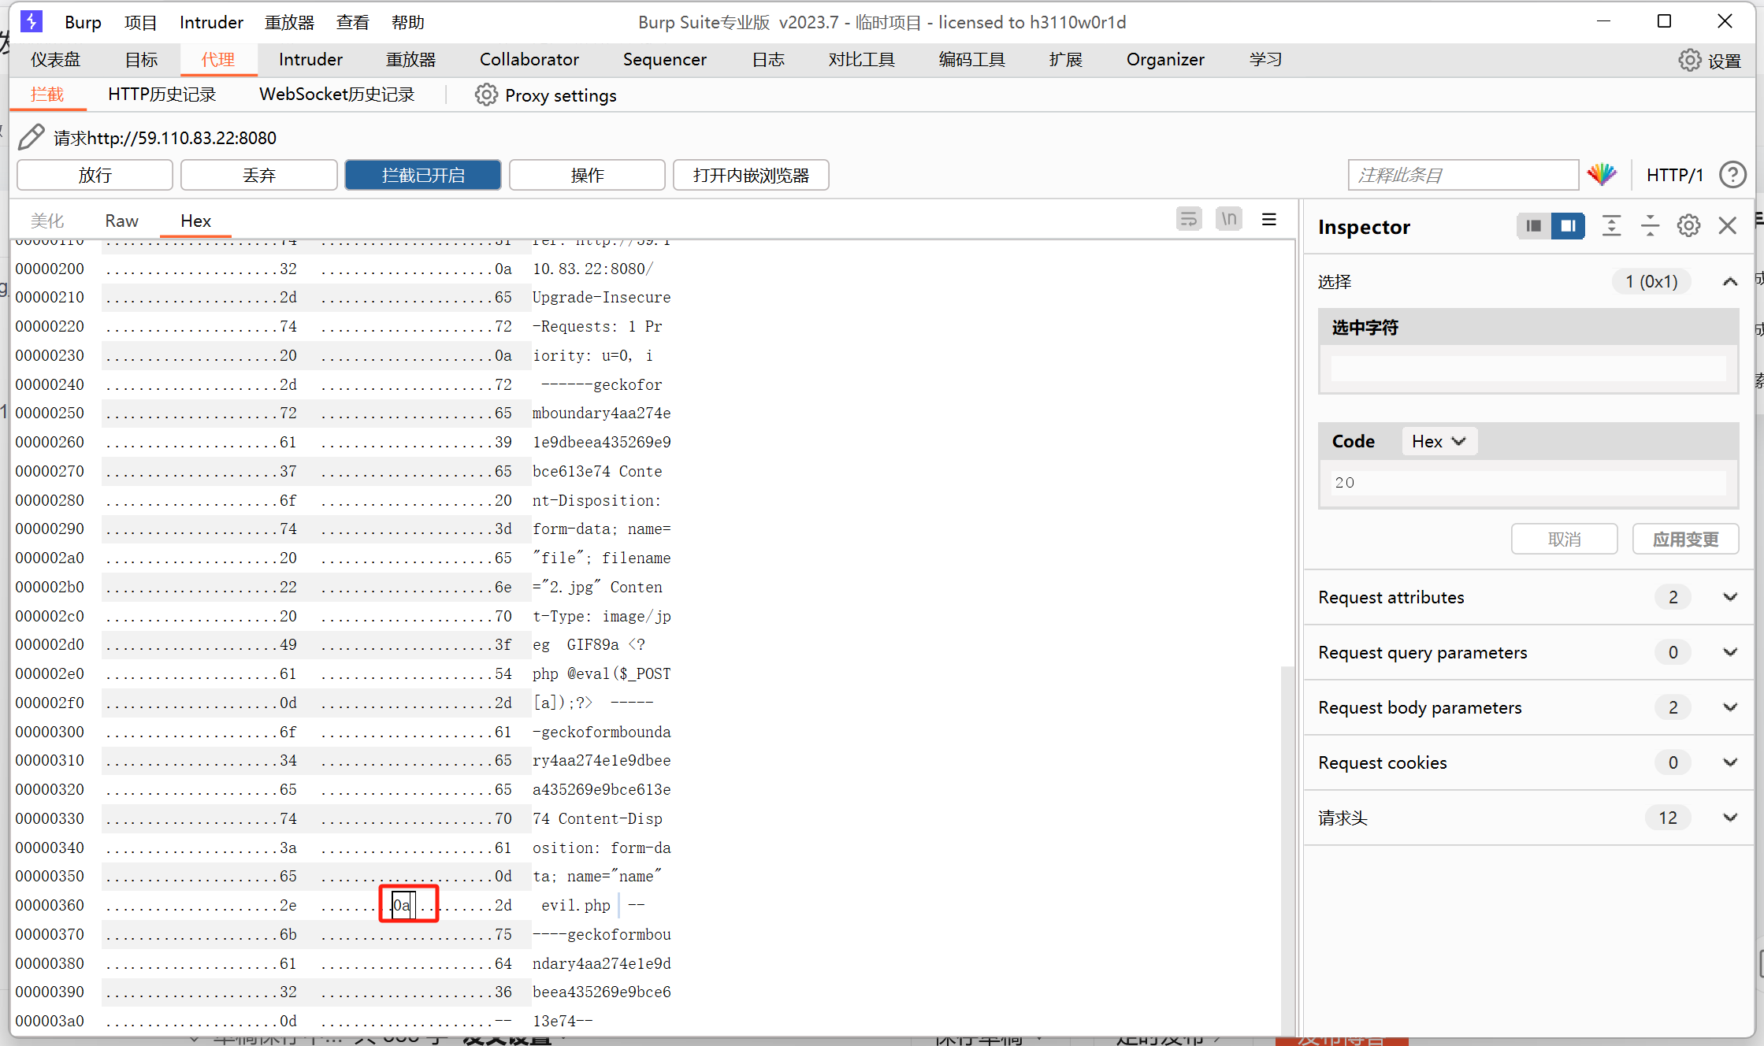1764x1046 pixels.
Task: Open the Intruder menu in menu bar
Action: [x=211, y=22]
